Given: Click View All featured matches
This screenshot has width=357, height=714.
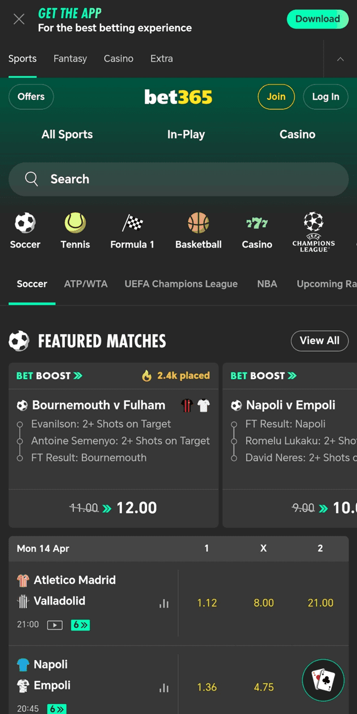Looking at the screenshot, I should point(319,341).
